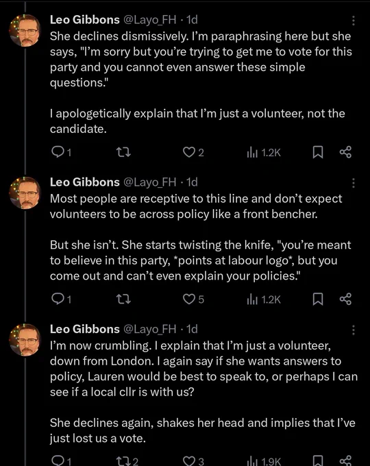Retweet the 'lost us a vote' tweet
370x466 pixels.
127,461
